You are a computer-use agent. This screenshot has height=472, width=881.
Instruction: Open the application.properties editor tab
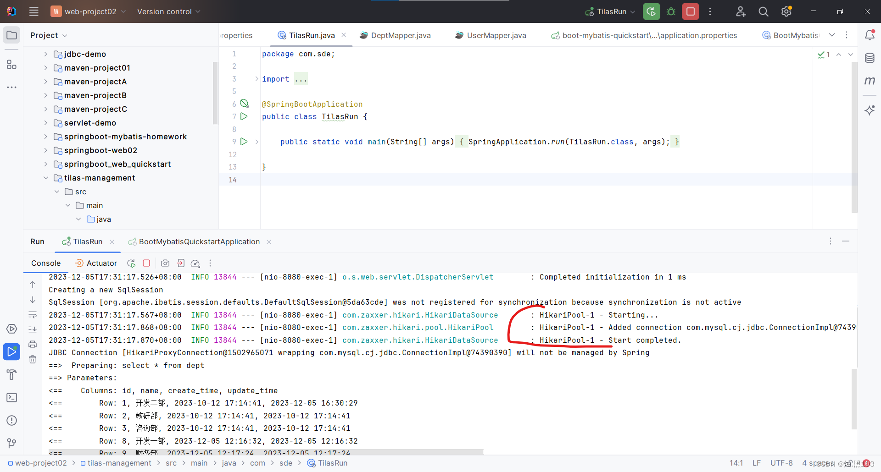(644, 35)
